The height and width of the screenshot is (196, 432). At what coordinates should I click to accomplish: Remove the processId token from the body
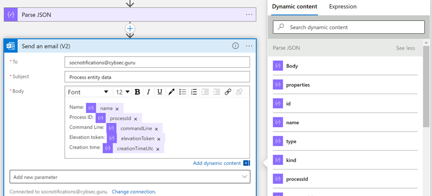[135, 119]
